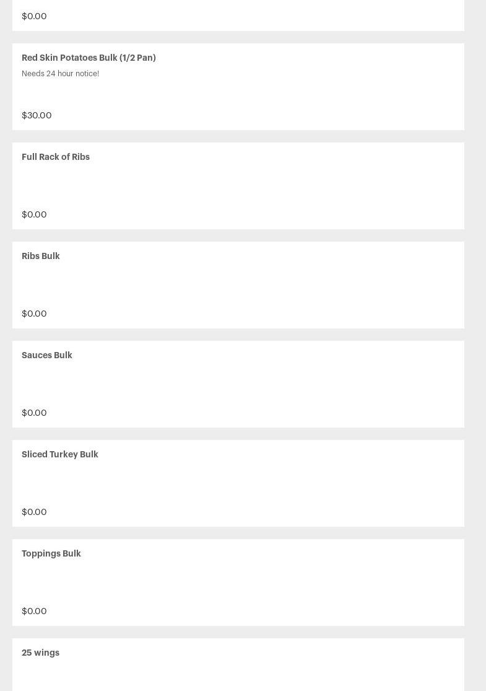The width and height of the screenshot is (486, 691).
Task: Click the $0.00 price under Toppings Bulk
Action: pyautogui.click(x=34, y=611)
